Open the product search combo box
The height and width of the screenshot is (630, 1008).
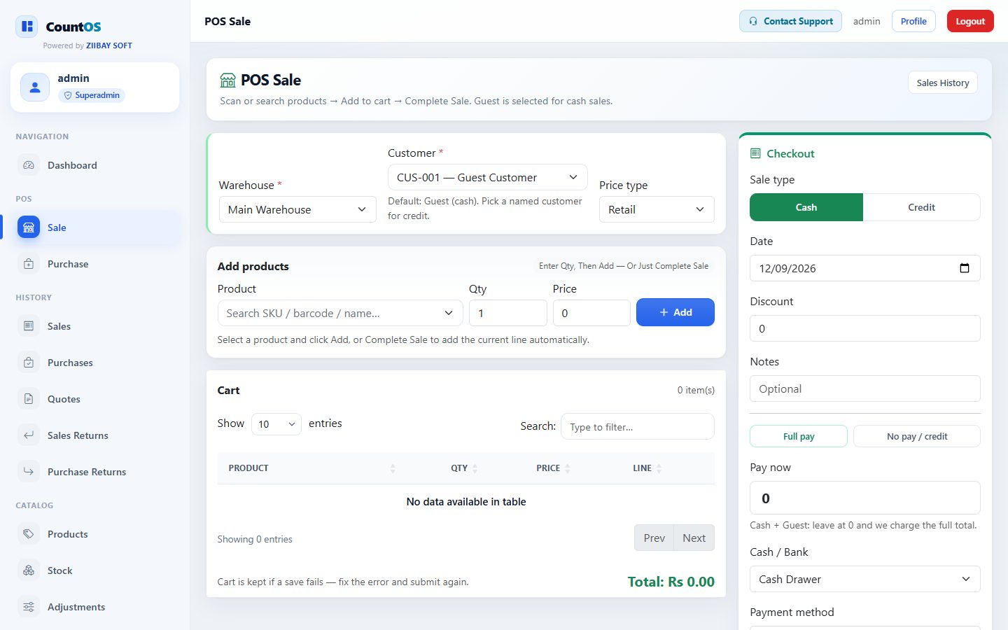(340, 313)
